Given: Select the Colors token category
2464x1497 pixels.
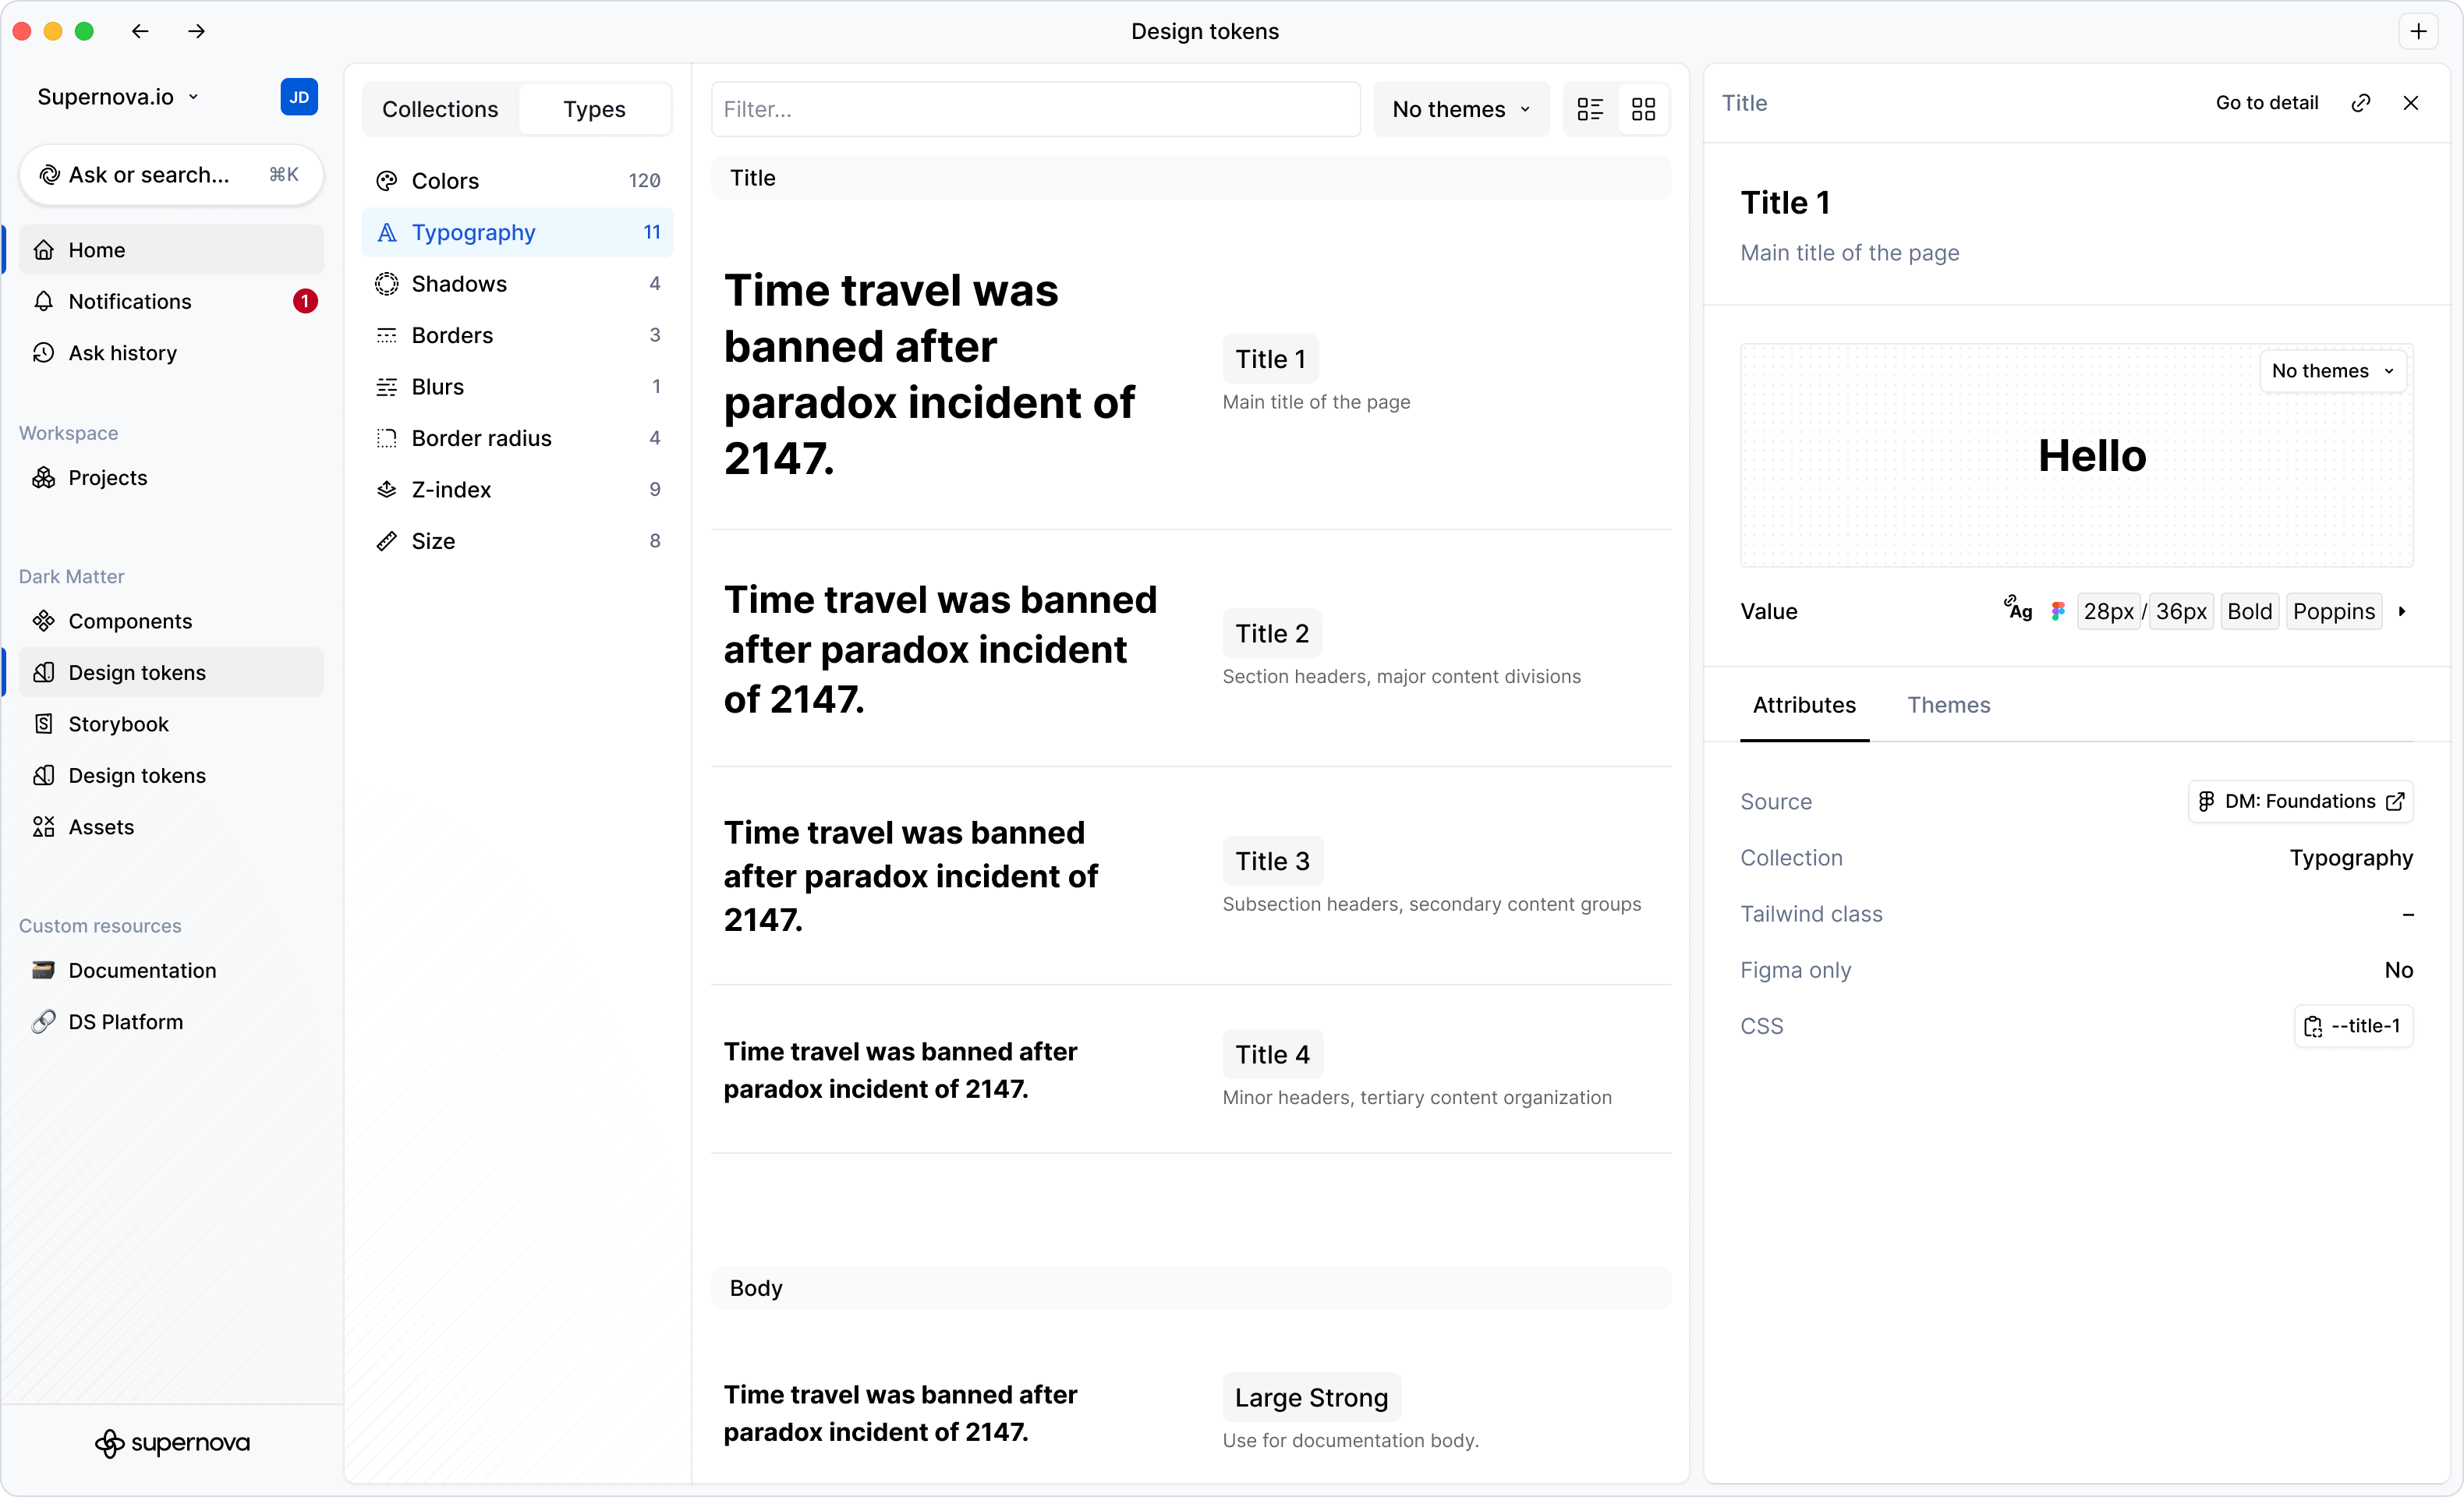Looking at the screenshot, I should (x=447, y=181).
